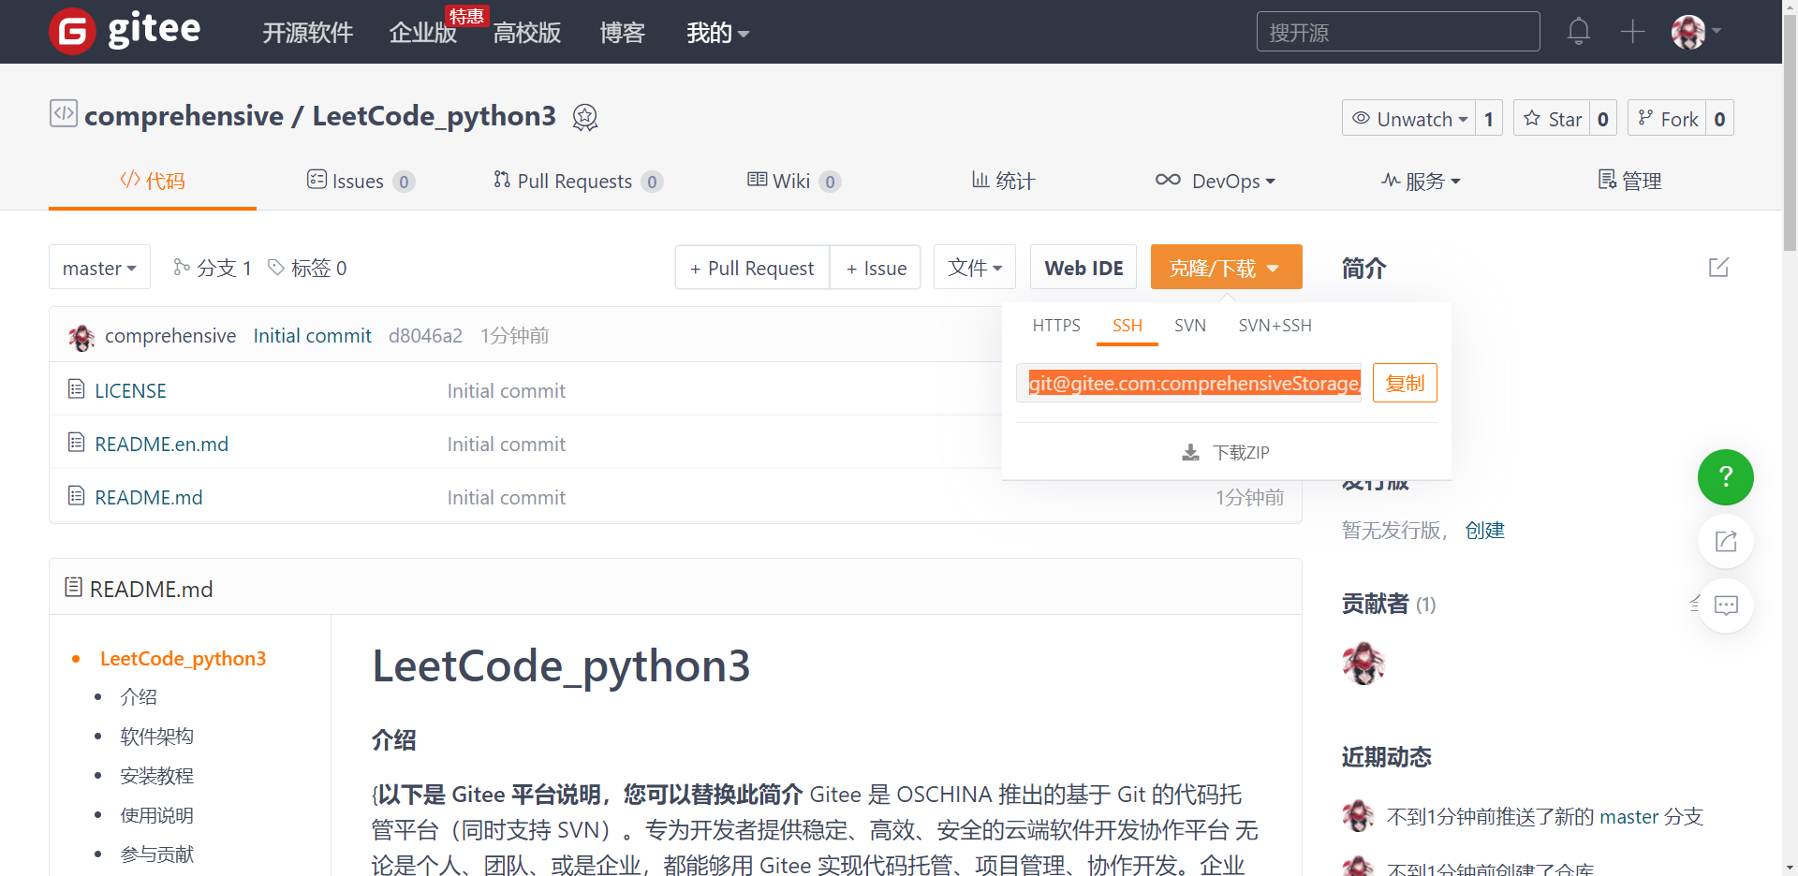Select the SSH clone tab
This screenshot has height=876, width=1798.
1127,326
